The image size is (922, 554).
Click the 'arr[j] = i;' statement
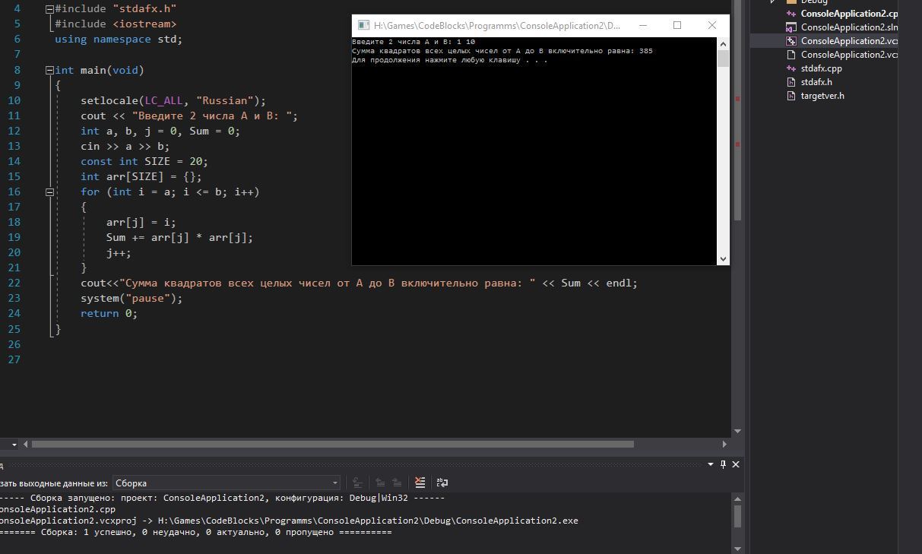click(x=141, y=222)
